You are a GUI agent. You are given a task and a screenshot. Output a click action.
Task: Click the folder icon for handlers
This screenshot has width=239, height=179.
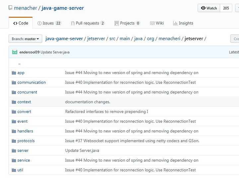point(14,131)
